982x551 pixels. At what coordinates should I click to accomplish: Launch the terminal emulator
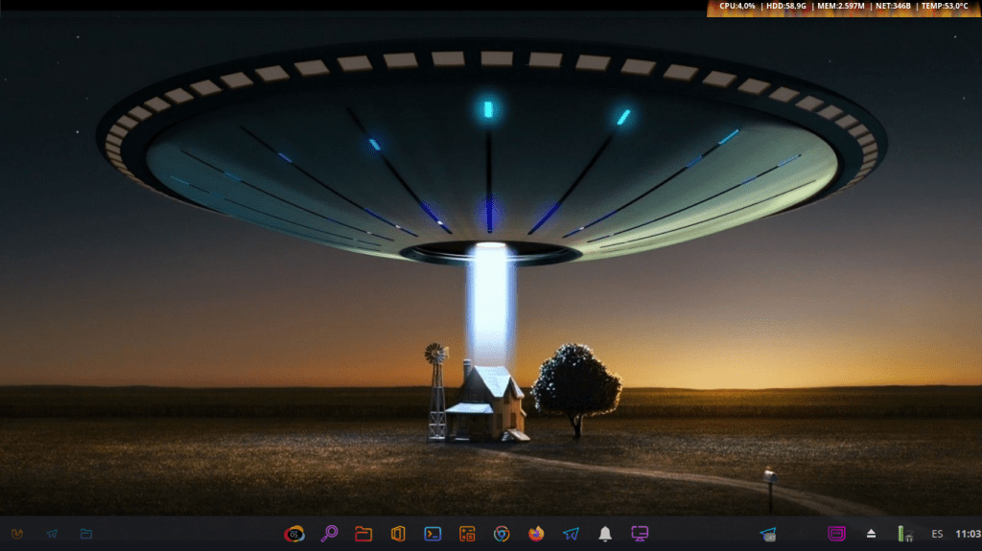433,534
